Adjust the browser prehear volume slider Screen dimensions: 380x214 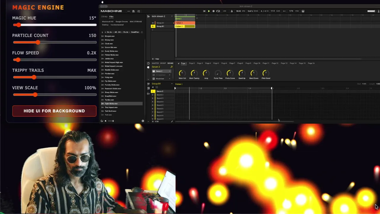[x=111, y=121]
